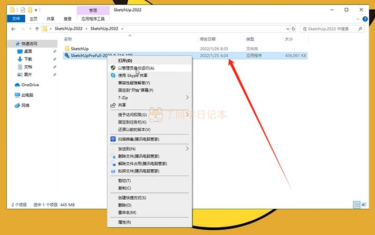This screenshot has height=235, width=375.
Task: Choose 删除(D) in the context menu
Action: pyautogui.click(x=150, y=205)
